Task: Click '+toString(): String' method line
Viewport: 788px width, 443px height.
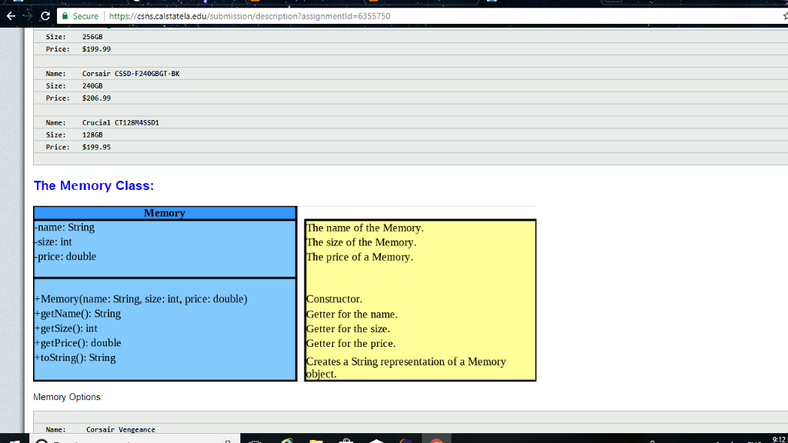Action: (75, 358)
